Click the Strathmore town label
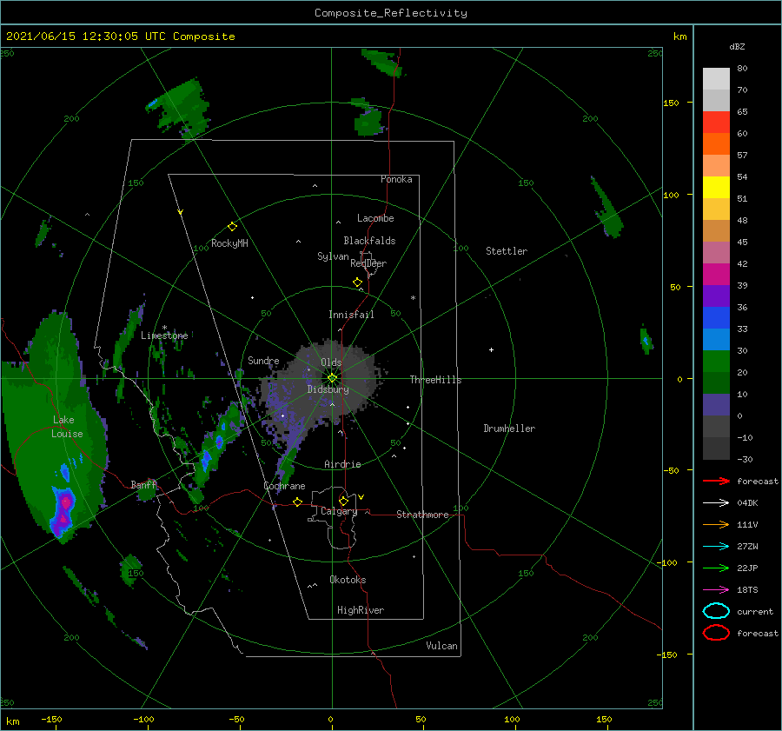 click(422, 515)
